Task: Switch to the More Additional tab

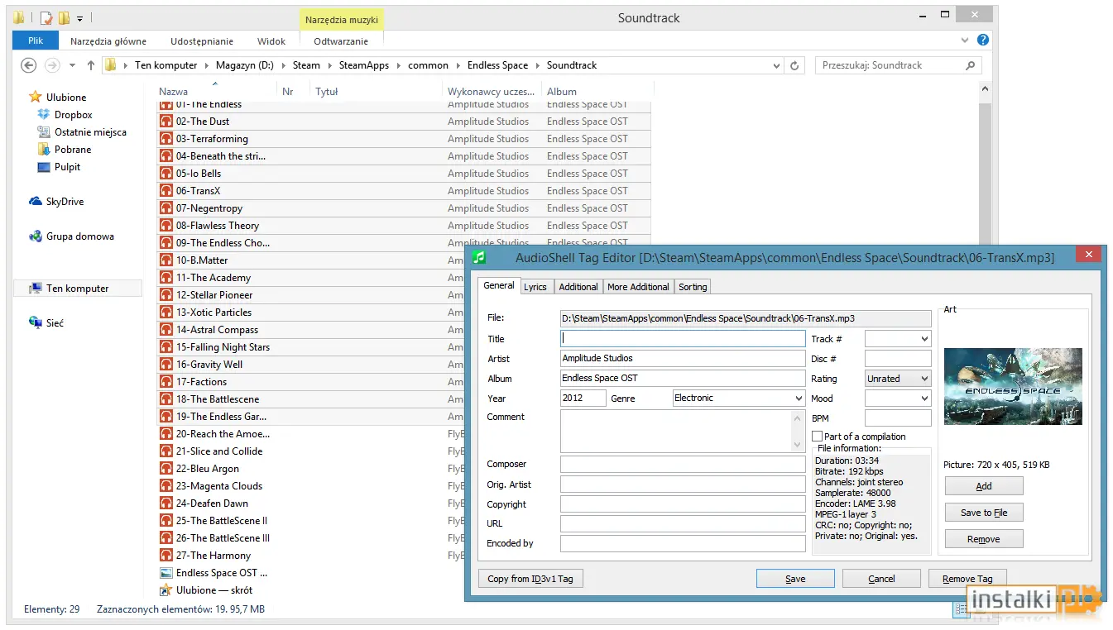Action: 638,286
